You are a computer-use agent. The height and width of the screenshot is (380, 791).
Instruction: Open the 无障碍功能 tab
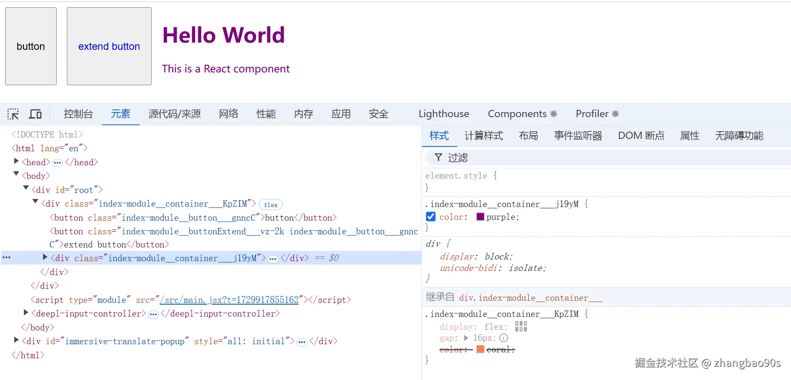tap(739, 136)
